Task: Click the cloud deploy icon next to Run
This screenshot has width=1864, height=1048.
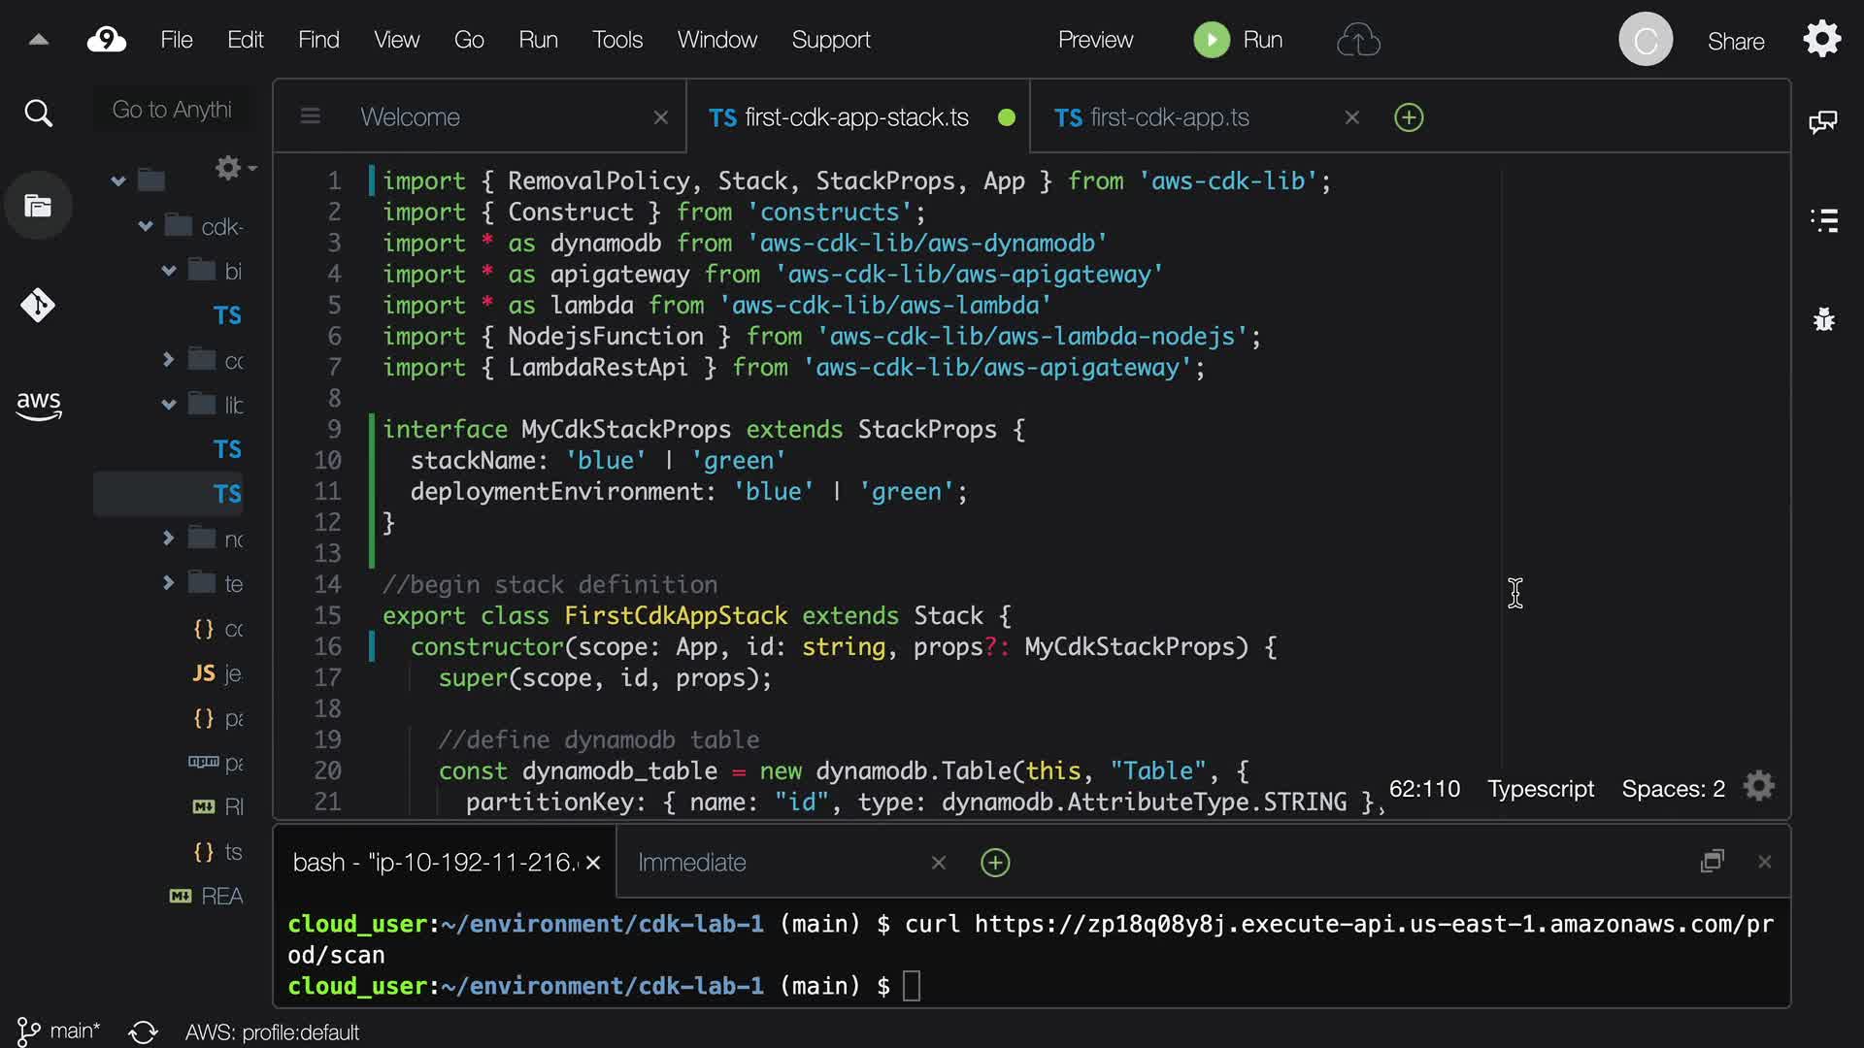Action: (1358, 40)
